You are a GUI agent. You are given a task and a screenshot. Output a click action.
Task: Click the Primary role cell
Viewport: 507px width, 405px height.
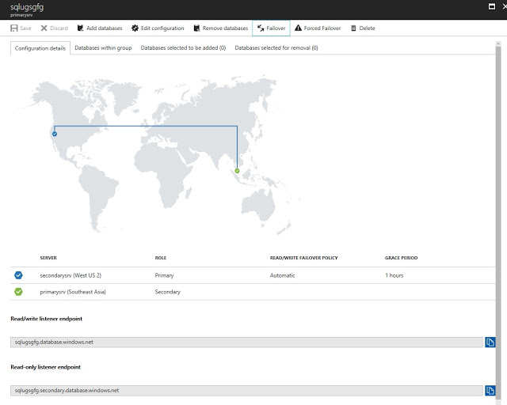164,275
